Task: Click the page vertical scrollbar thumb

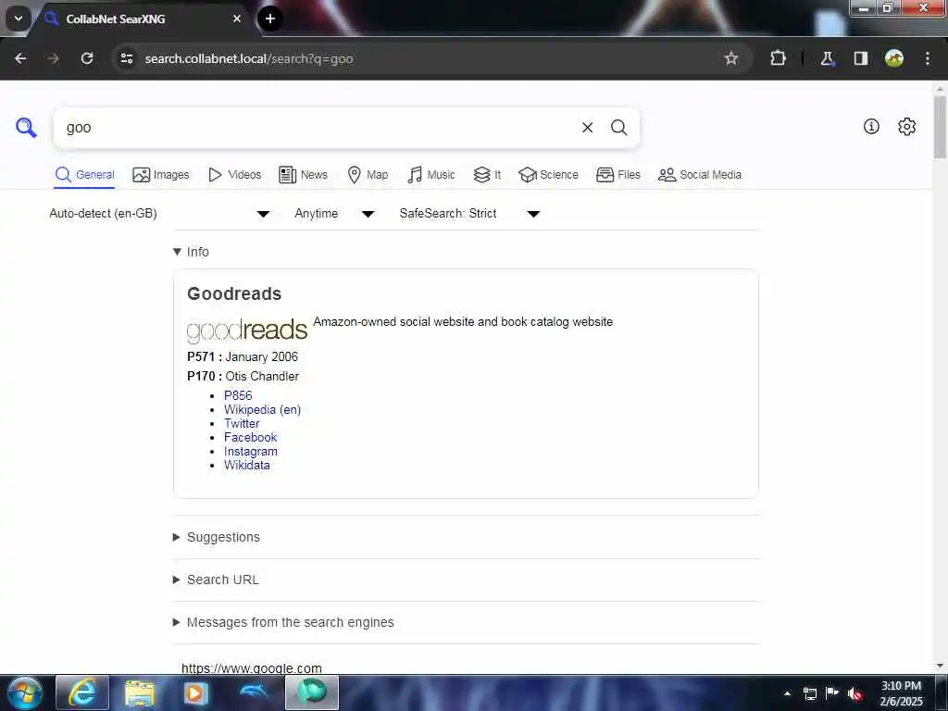Action: click(941, 128)
